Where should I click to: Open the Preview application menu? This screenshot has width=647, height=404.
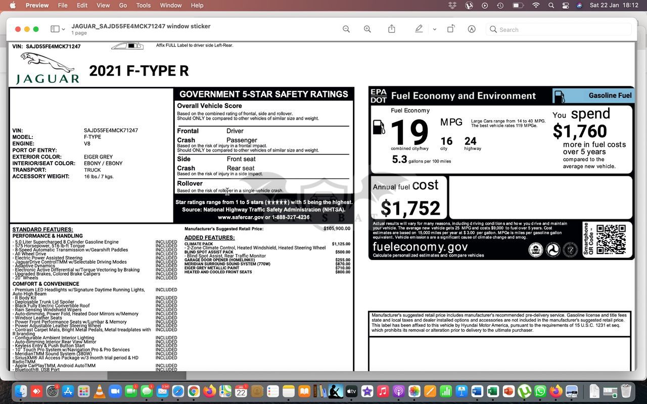[x=37, y=5]
